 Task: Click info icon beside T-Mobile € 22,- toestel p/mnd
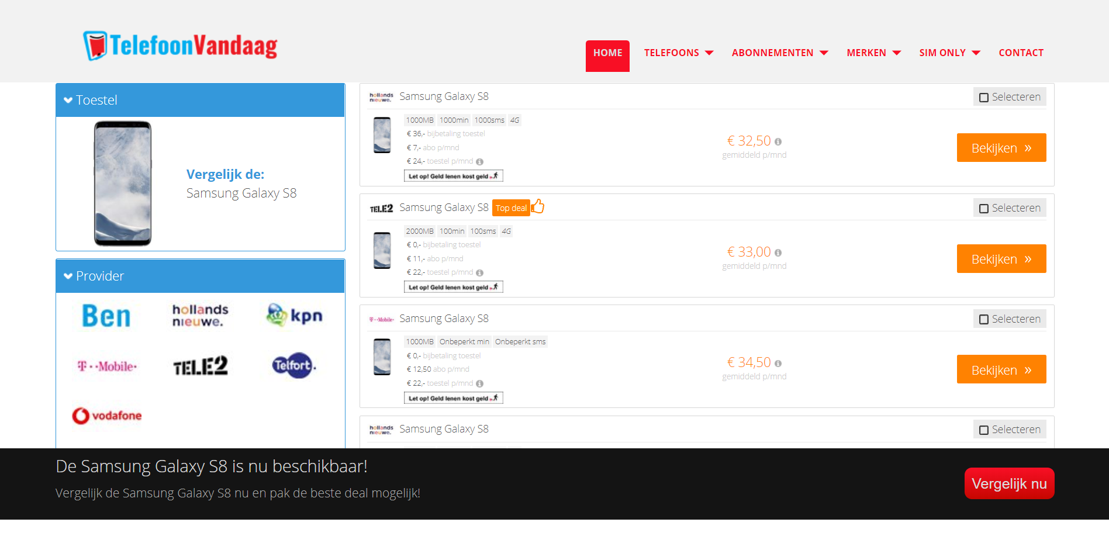[479, 384]
